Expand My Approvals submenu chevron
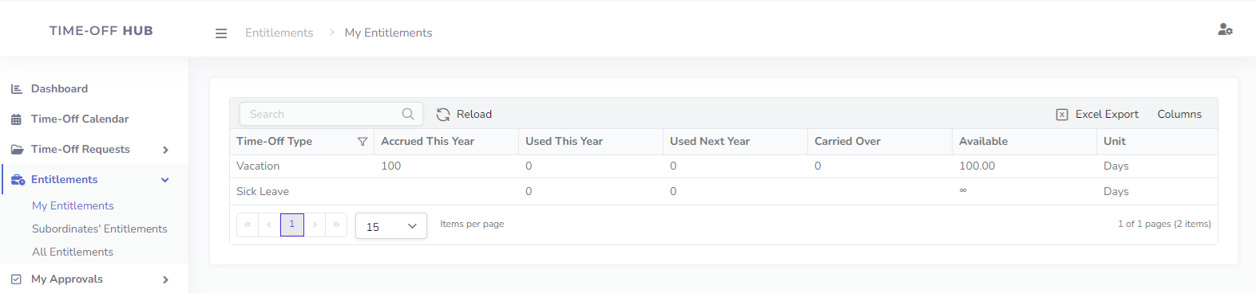1256x293 pixels. (165, 279)
